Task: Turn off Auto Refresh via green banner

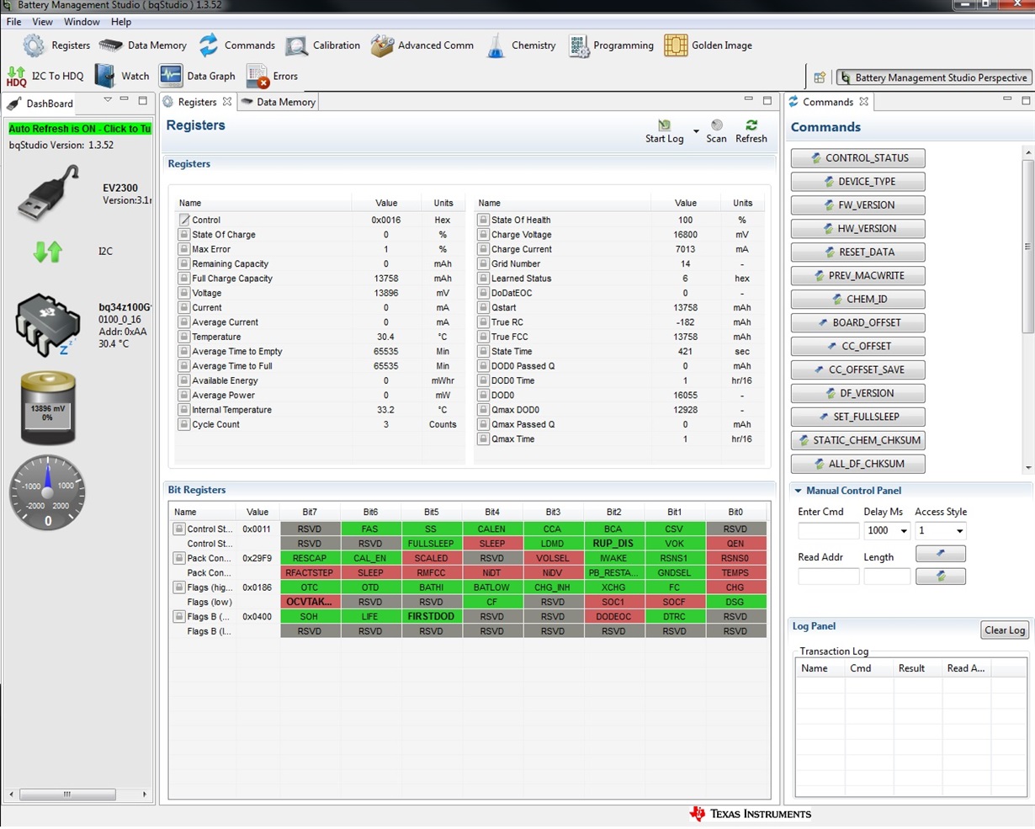Action: 80,129
